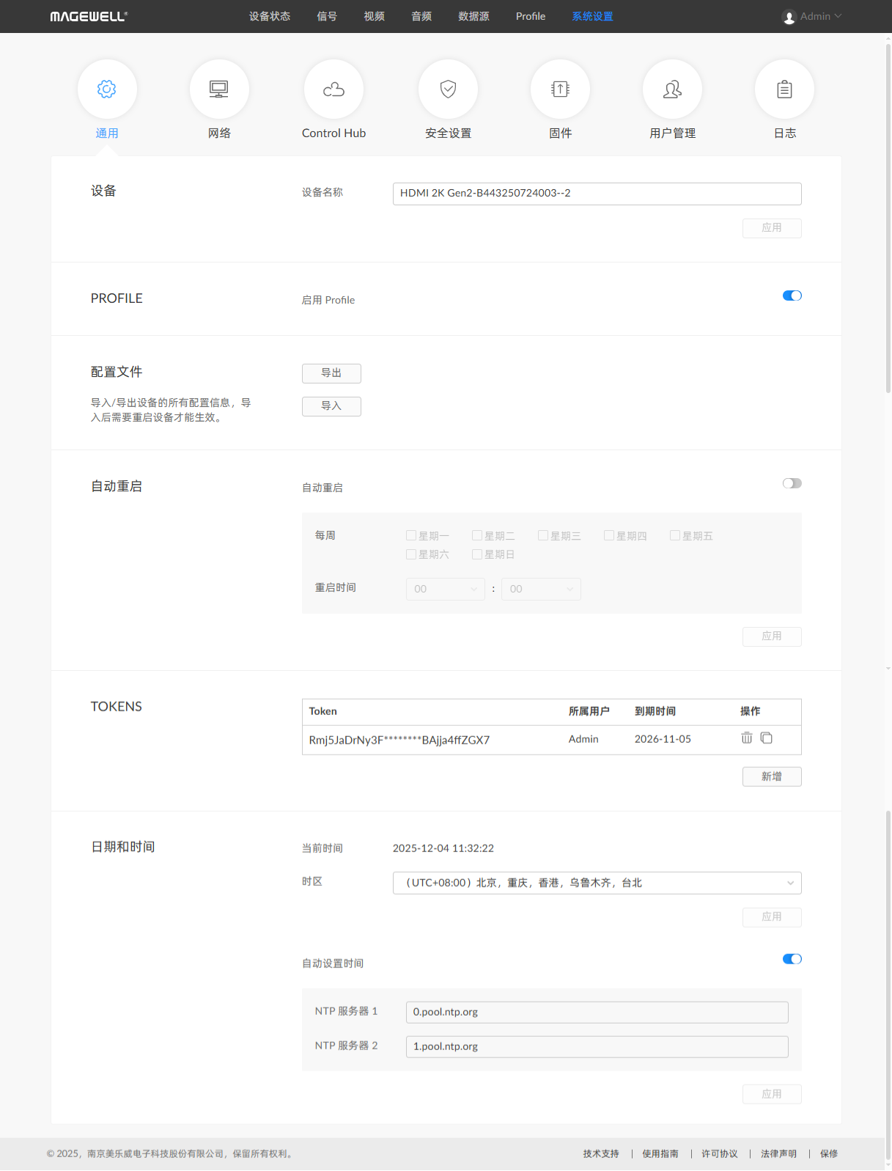Copy the token using the copy icon
Viewport: 892px width, 1171px height.
click(x=766, y=738)
